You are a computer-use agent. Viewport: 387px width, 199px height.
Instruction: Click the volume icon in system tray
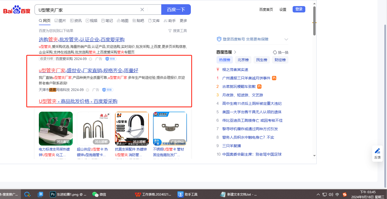click(331, 195)
